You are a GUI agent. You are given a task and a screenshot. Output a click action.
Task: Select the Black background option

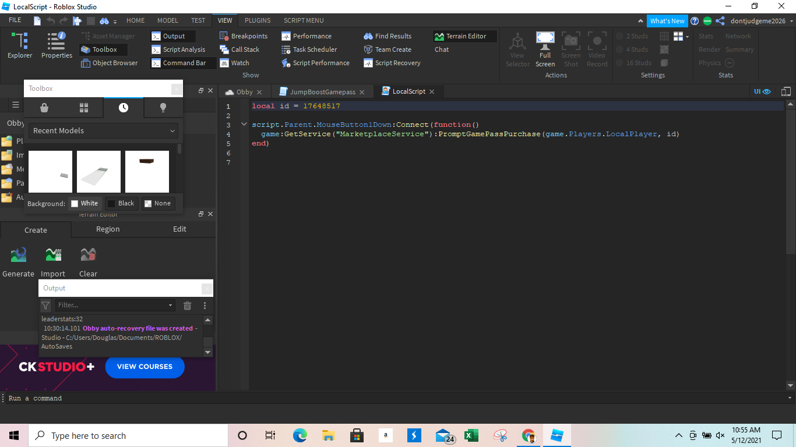click(x=121, y=203)
